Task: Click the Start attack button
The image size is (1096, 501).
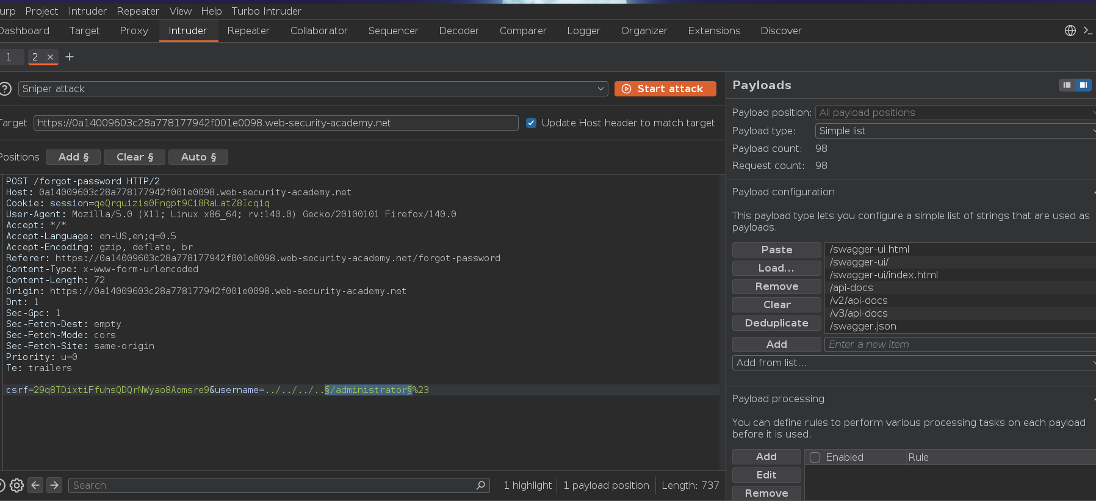Action: (665, 88)
